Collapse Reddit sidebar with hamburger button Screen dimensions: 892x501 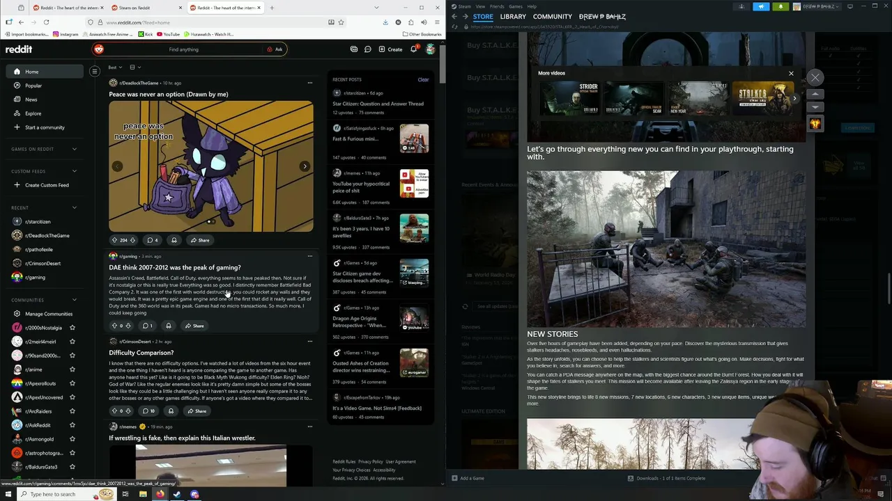(x=95, y=71)
